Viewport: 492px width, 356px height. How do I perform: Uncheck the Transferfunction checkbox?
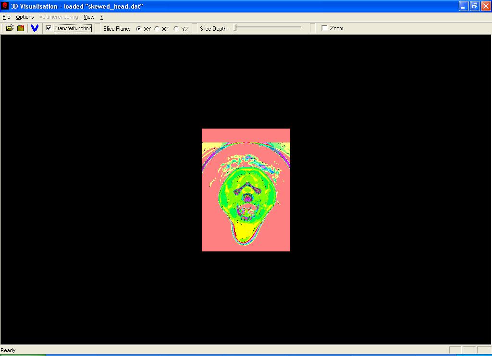(49, 28)
